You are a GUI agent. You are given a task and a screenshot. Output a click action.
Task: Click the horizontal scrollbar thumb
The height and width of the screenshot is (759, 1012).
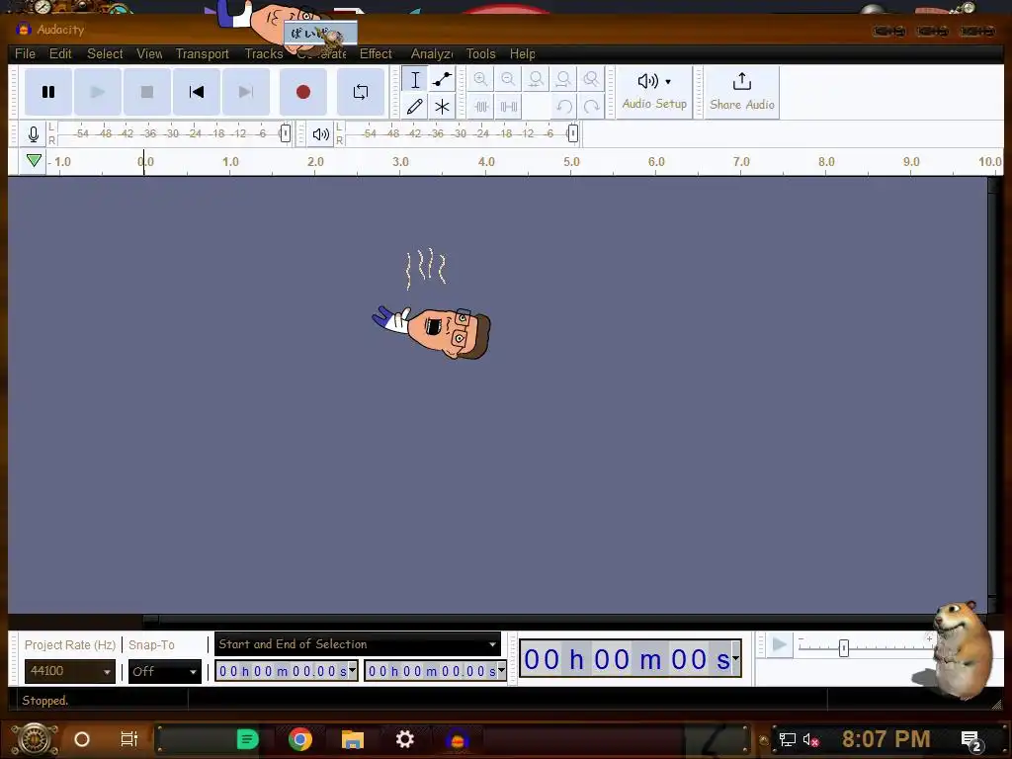point(150,620)
